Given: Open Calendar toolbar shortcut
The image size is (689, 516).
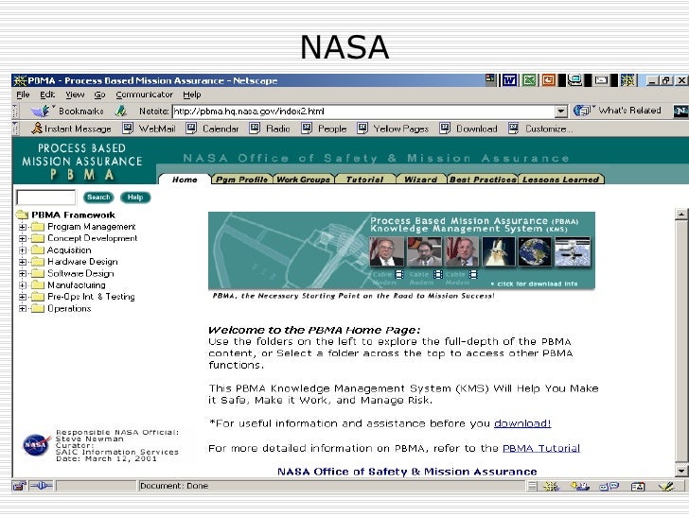Looking at the screenshot, I should click(x=212, y=129).
